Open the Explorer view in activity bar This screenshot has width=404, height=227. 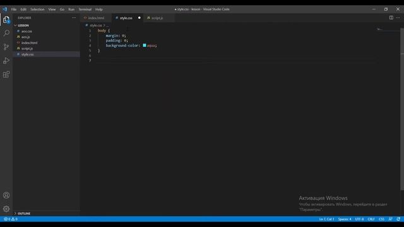tap(6, 20)
